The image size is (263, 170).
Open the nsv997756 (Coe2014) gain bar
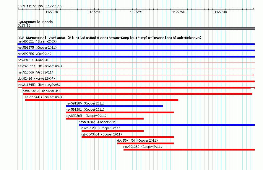(136, 57)
